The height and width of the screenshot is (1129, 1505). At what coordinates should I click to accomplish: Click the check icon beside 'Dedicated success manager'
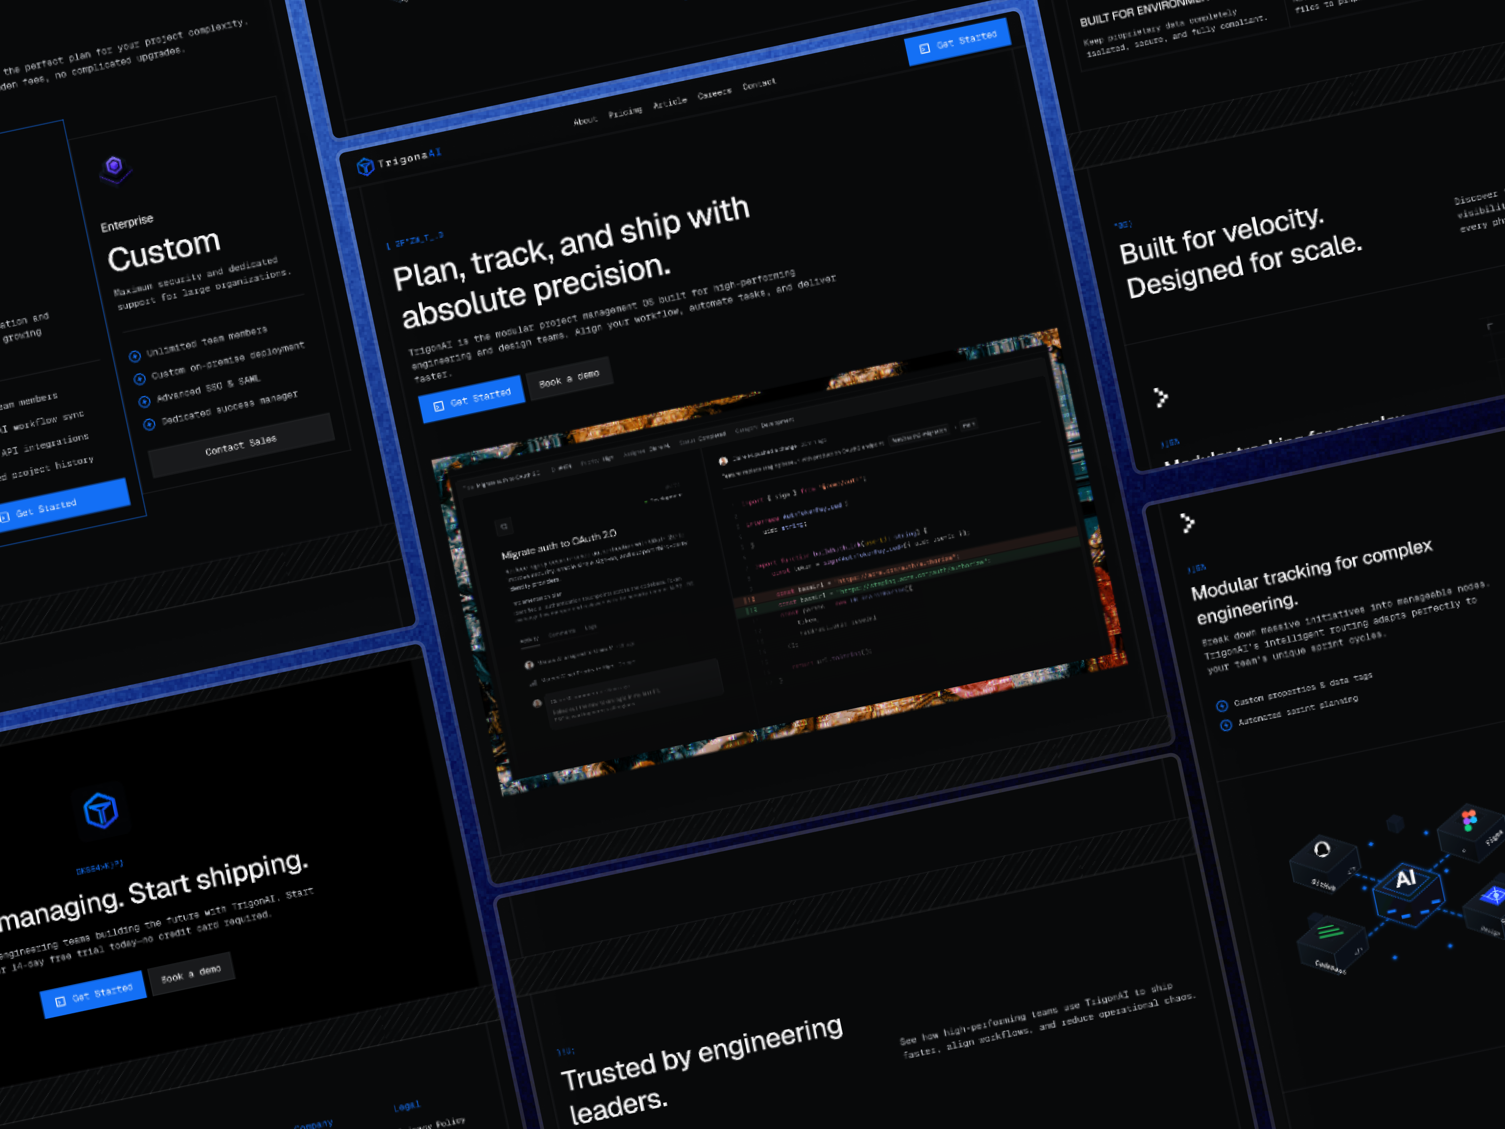[149, 425]
